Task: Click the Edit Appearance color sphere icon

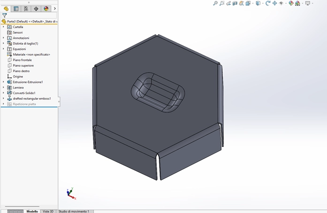Action: pos(291,3)
